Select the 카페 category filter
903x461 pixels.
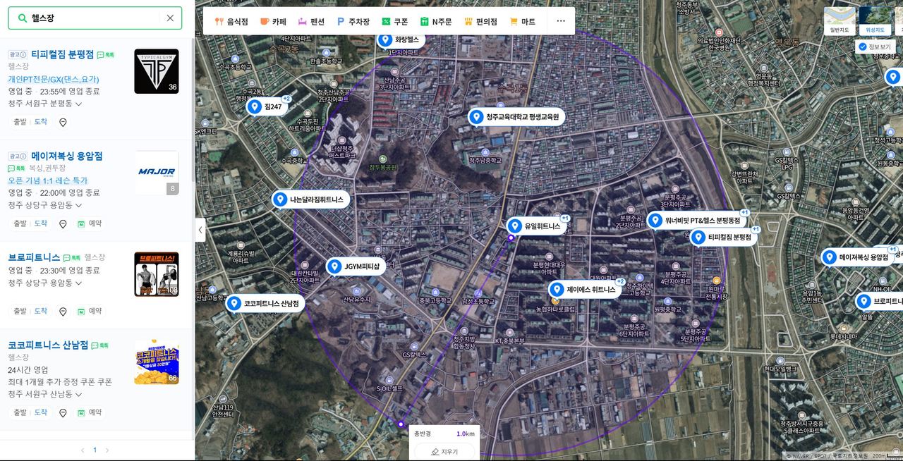pyautogui.click(x=273, y=22)
